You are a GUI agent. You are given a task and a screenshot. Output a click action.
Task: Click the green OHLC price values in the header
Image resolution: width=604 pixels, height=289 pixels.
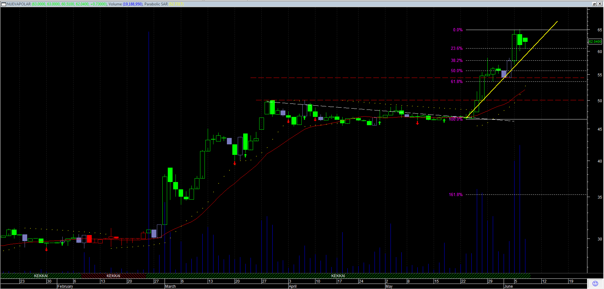pyautogui.click(x=69, y=4)
